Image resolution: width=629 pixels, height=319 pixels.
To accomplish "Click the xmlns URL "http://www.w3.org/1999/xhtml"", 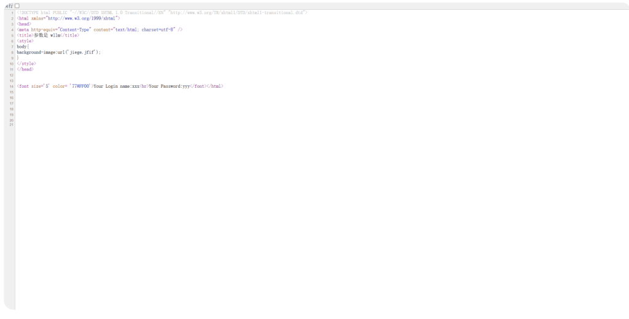I will (82, 18).
